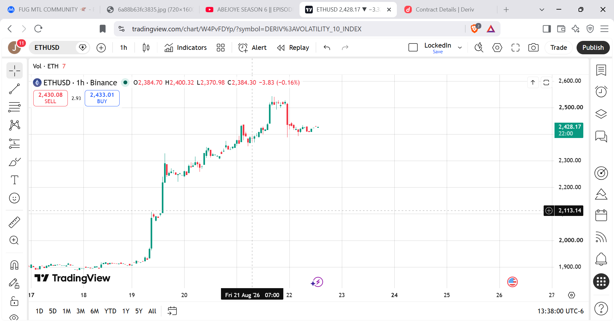
Task: Toggle magnet mode on
Action: [14, 265]
